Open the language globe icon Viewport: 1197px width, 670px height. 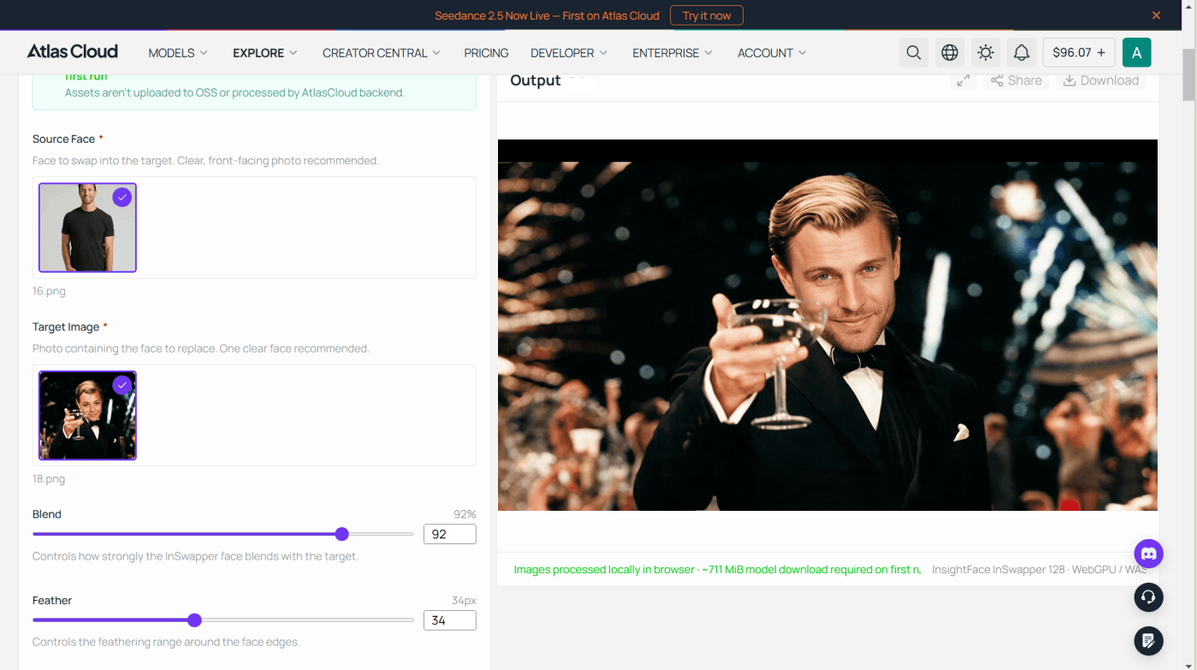pos(950,52)
